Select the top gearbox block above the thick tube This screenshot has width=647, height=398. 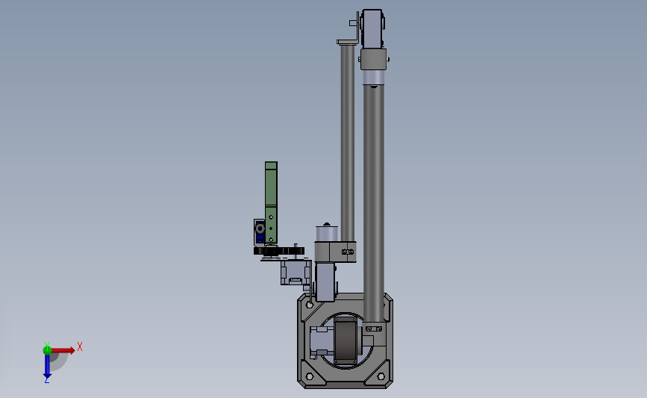372,29
